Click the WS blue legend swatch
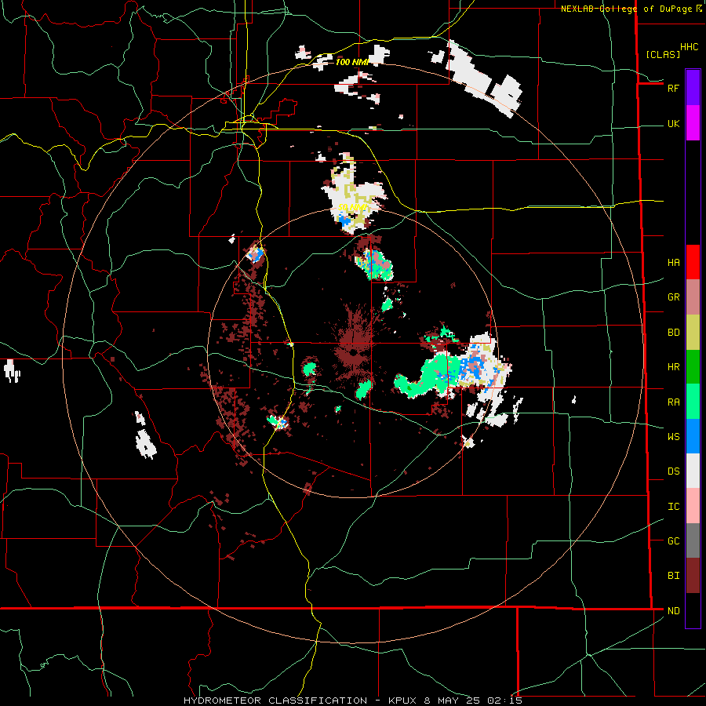The width and height of the screenshot is (706, 706). pos(693,436)
